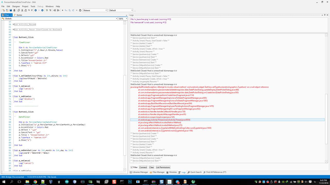Viewport: 330px width, 185px height.
Task: Switch to the Starter module tab
Action: click(18, 15)
